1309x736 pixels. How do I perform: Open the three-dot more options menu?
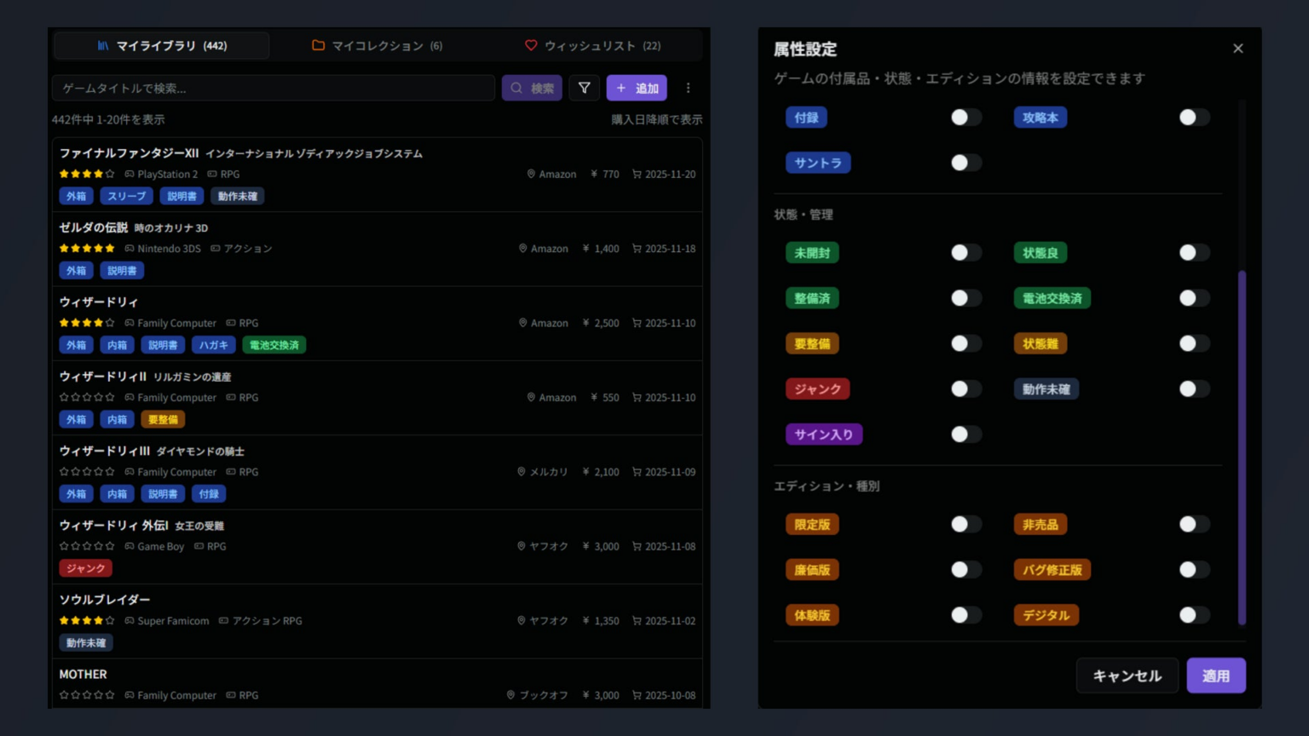coord(688,88)
